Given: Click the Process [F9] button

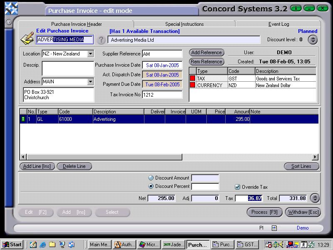Looking at the screenshot, I should [x=264, y=212].
